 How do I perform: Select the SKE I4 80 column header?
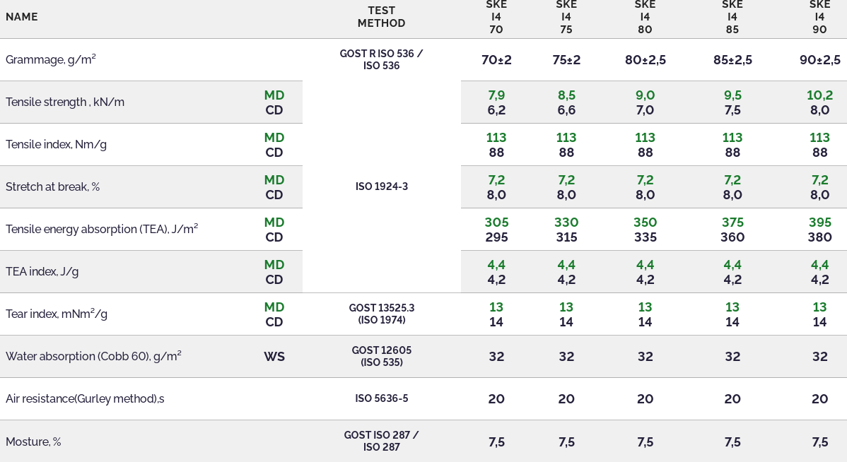[645, 17]
